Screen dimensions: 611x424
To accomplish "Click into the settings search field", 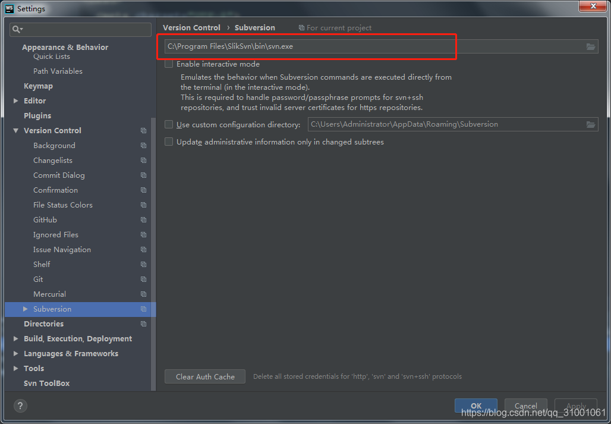I will [x=81, y=30].
